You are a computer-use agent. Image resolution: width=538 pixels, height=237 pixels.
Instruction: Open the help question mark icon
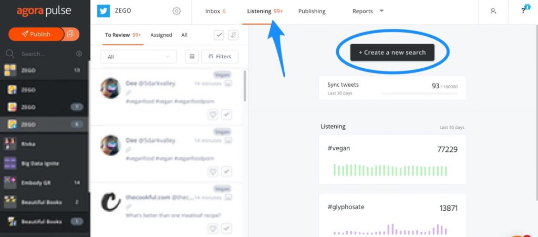coord(523,11)
